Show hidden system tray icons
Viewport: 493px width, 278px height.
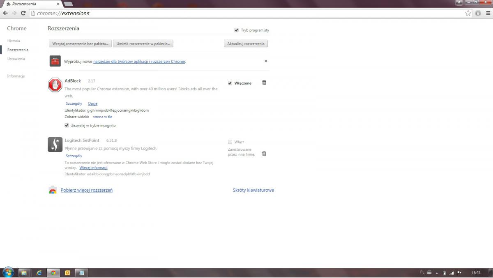coord(437,273)
